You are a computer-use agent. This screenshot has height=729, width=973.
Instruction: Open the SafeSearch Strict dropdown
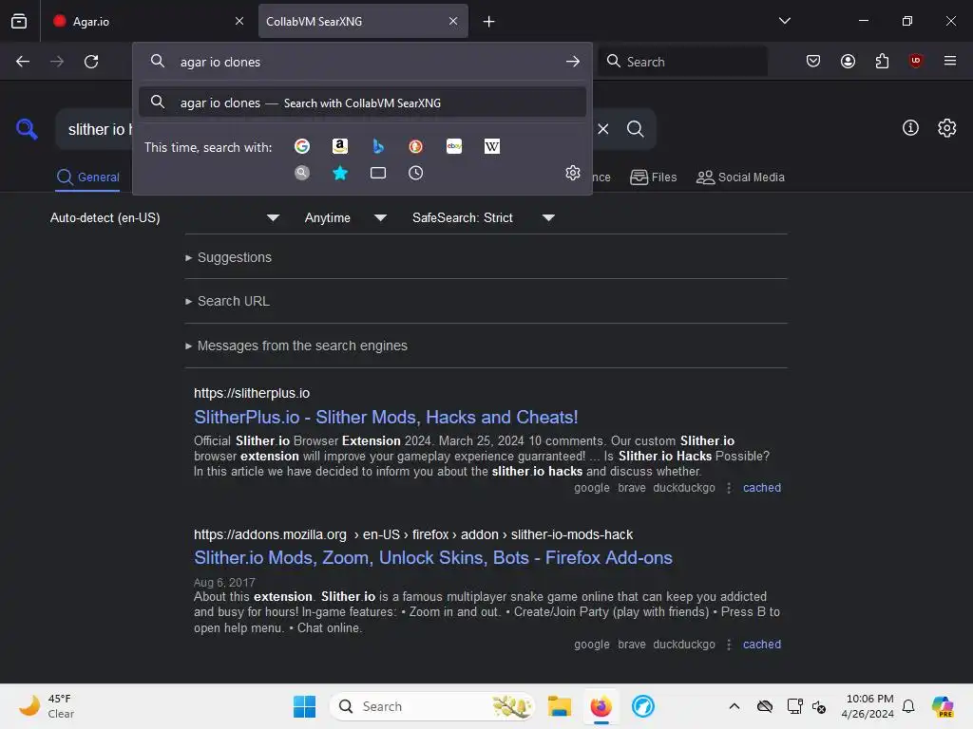484,217
